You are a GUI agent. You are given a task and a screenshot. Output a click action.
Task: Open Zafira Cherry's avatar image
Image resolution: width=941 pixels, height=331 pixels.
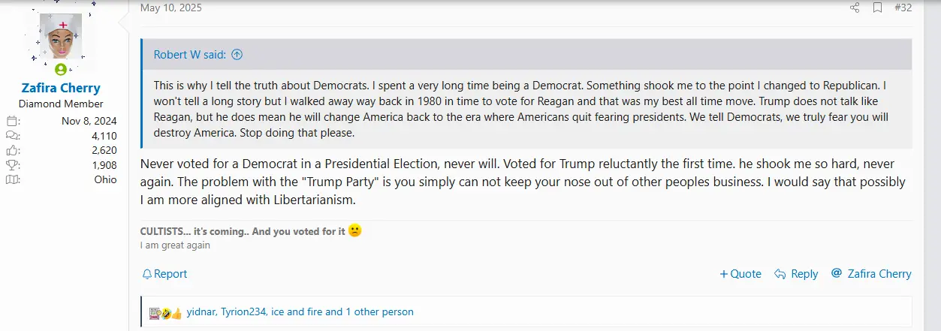(x=60, y=38)
